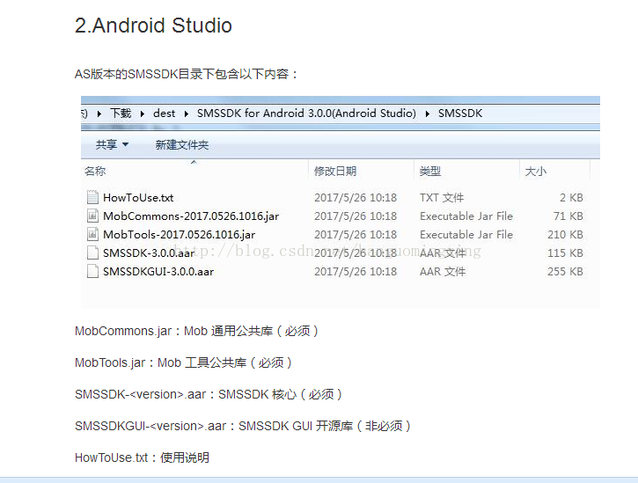Click the TXT 文件 type cell
The image size is (638, 483).
click(442, 198)
